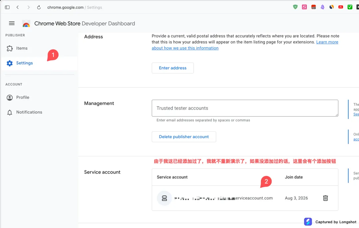
Task: Open Notifications in the sidebar
Action: [x=29, y=112]
